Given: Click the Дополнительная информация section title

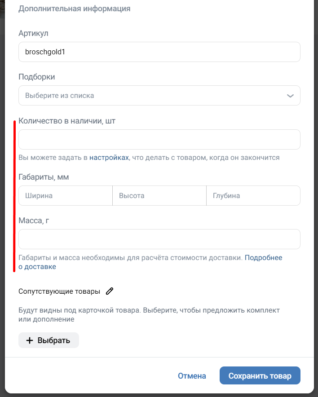Looking at the screenshot, I should point(75,9).
